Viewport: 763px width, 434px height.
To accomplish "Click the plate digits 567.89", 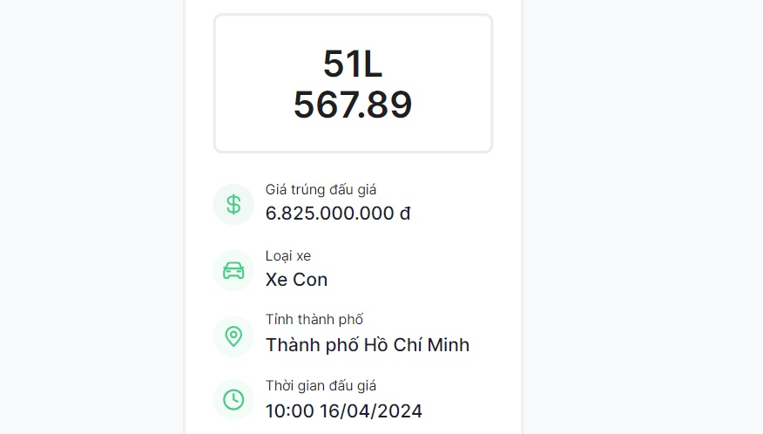I will click(353, 105).
